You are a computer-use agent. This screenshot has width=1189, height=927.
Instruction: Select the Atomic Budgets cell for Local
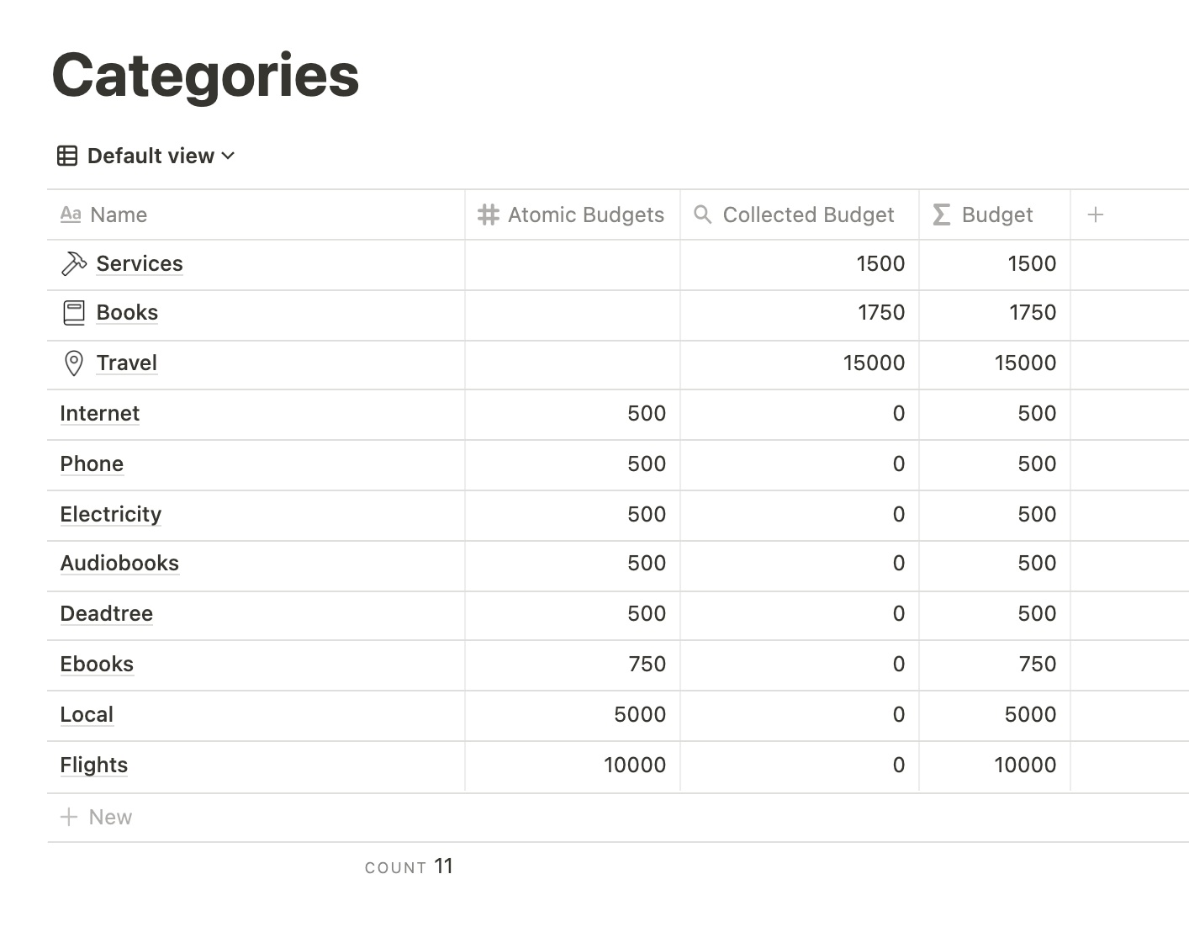[x=572, y=715]
